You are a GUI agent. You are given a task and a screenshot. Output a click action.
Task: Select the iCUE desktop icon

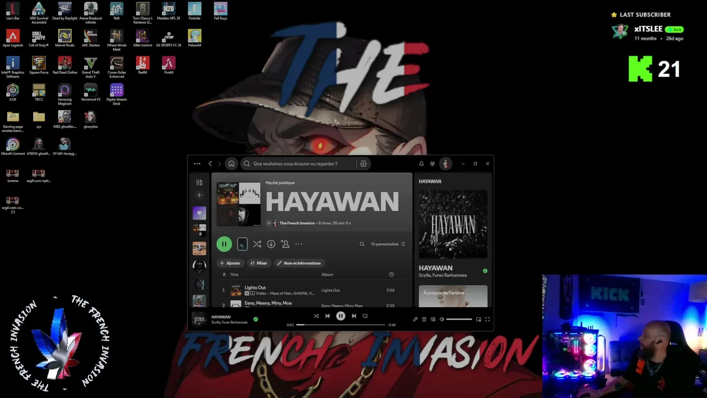click(x=13, y=92)
